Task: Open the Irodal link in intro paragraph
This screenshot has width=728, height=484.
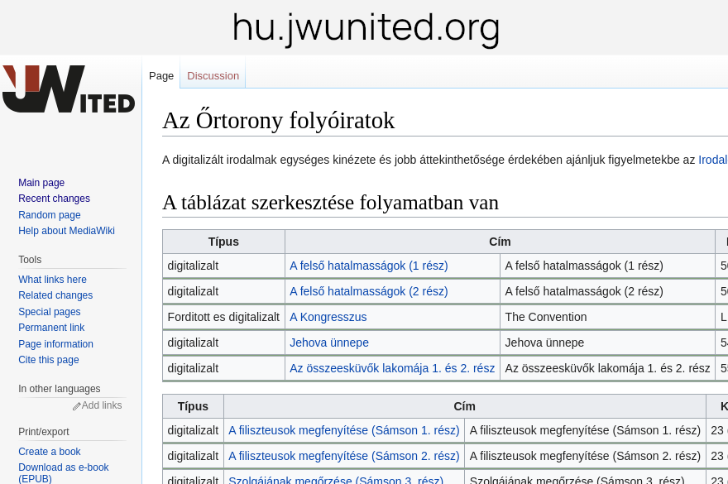Action: tap(712, 160)
